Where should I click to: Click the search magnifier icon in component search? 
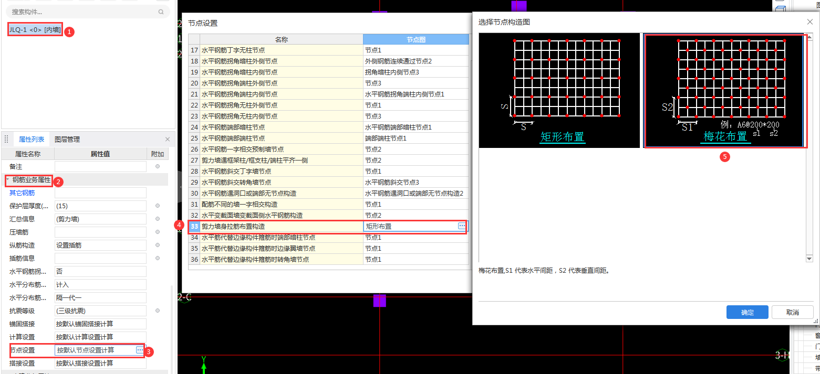click(161, 12)
